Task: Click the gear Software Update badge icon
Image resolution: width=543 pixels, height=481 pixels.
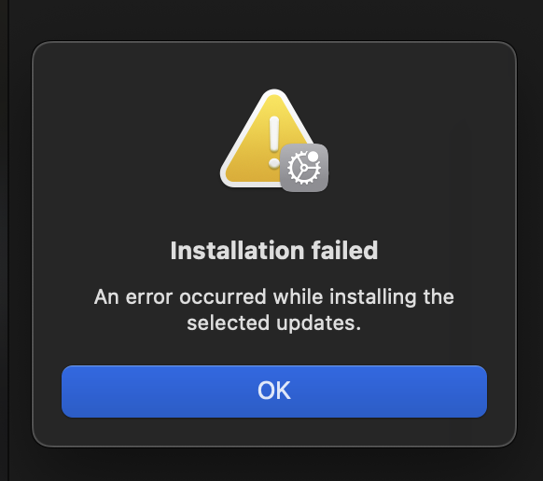Action: (304, 168)
